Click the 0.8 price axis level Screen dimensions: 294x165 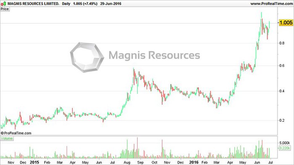(282, 43)
